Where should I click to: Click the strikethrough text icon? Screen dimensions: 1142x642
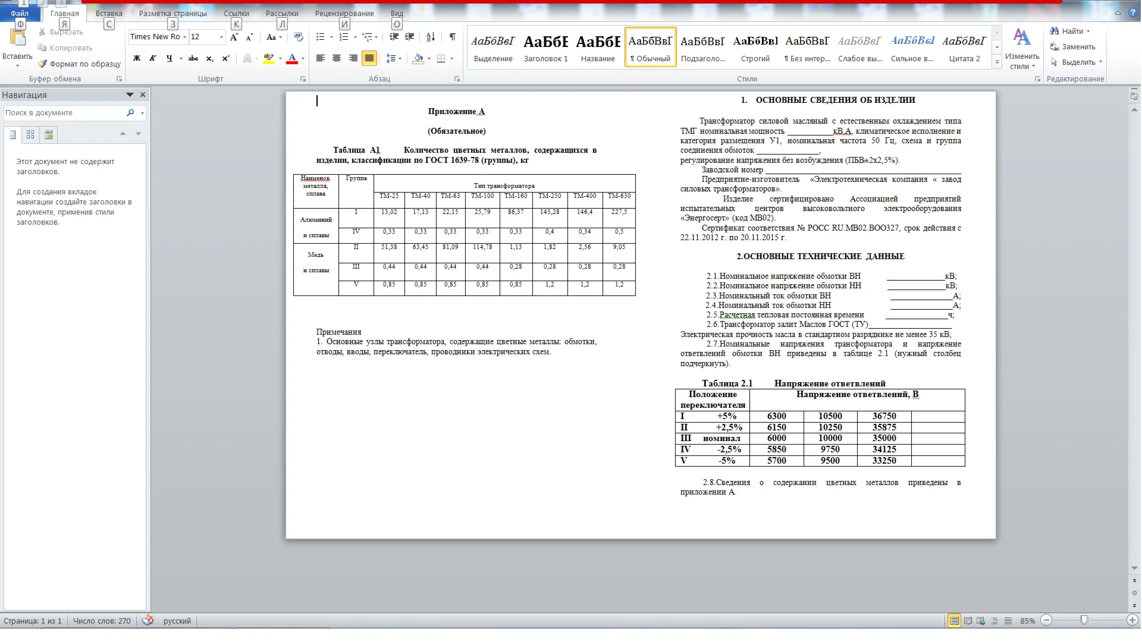click(x=193, y=58)
